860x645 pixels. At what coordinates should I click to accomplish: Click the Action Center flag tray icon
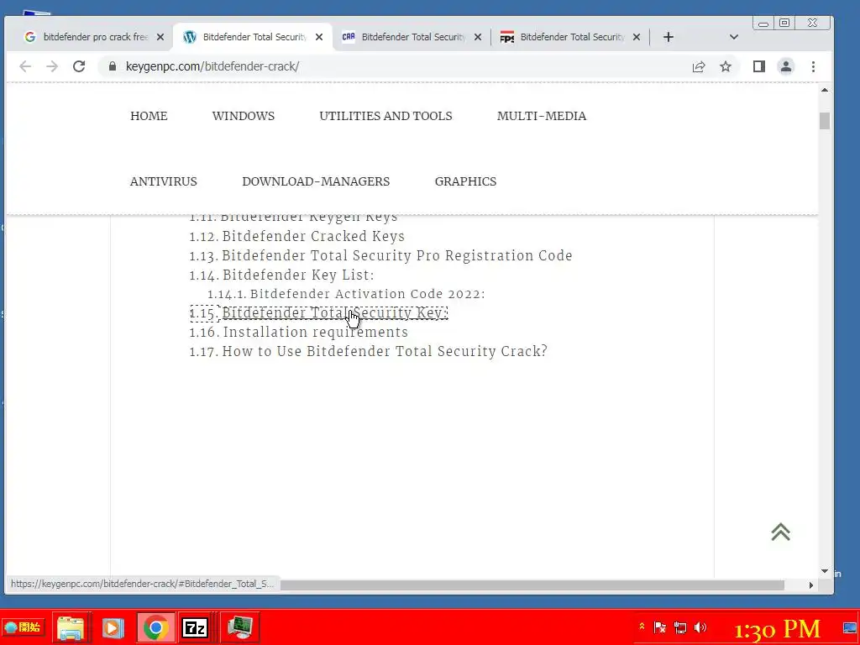pos(660,627)
